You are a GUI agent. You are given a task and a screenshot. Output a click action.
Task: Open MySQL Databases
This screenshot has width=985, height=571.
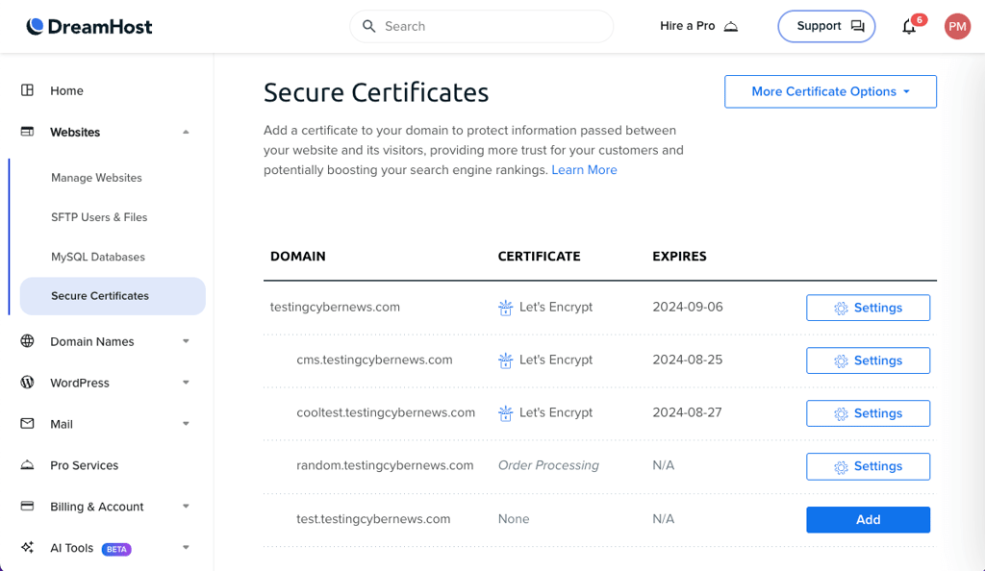(98, 257)
